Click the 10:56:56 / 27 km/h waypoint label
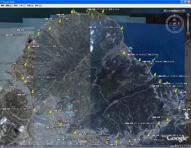The width and height of the screenshot is (191, 148). pyautogui.click(x=158, y=62)
